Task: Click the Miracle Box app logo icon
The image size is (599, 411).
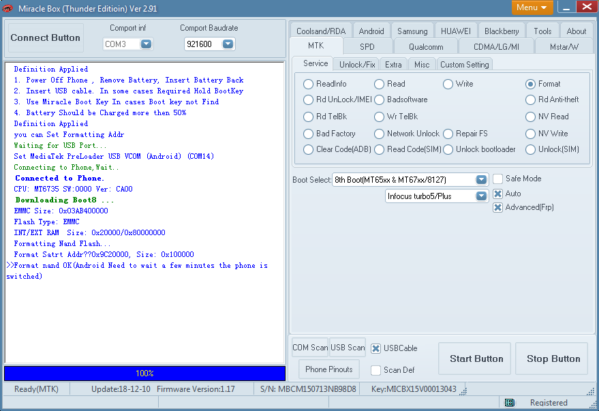Action: (x=7, y=8)
